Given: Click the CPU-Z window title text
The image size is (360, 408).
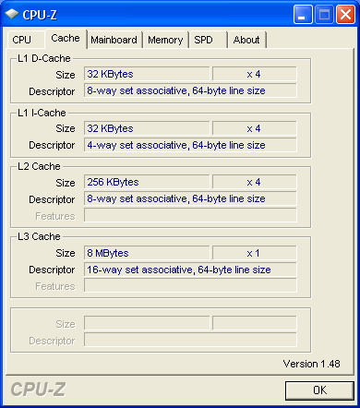Looking at the screenshot, I should point(40,15).
